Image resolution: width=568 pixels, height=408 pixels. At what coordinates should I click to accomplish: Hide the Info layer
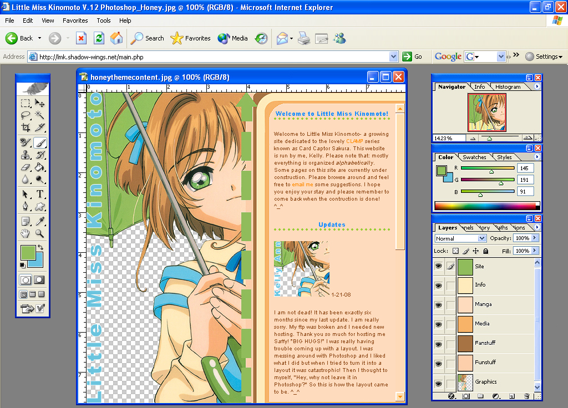click(x=438, y=285)
